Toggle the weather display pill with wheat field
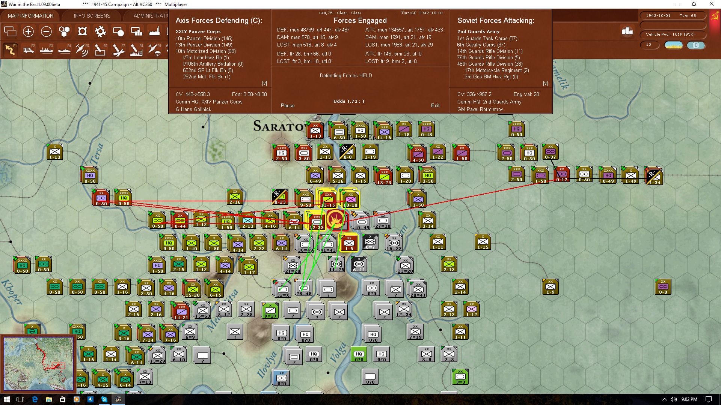This screenshot has height=405, width=721. pyautogui.click(x=674, y=45)
